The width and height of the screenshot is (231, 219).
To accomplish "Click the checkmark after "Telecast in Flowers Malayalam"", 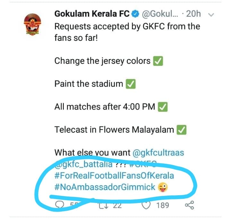I will tap(182, 130).
